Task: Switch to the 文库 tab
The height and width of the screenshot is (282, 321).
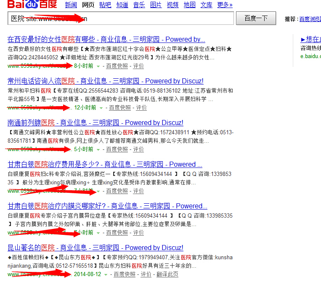Action: 206,5
